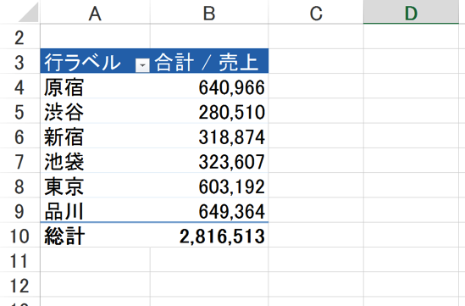Select row 4 header

pos(19,86)
